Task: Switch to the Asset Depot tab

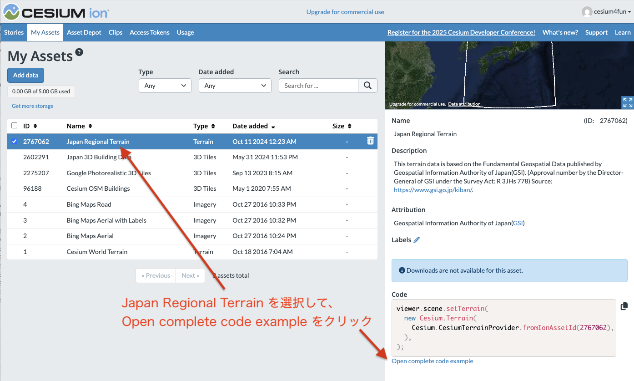Action: tap(84, 32)
